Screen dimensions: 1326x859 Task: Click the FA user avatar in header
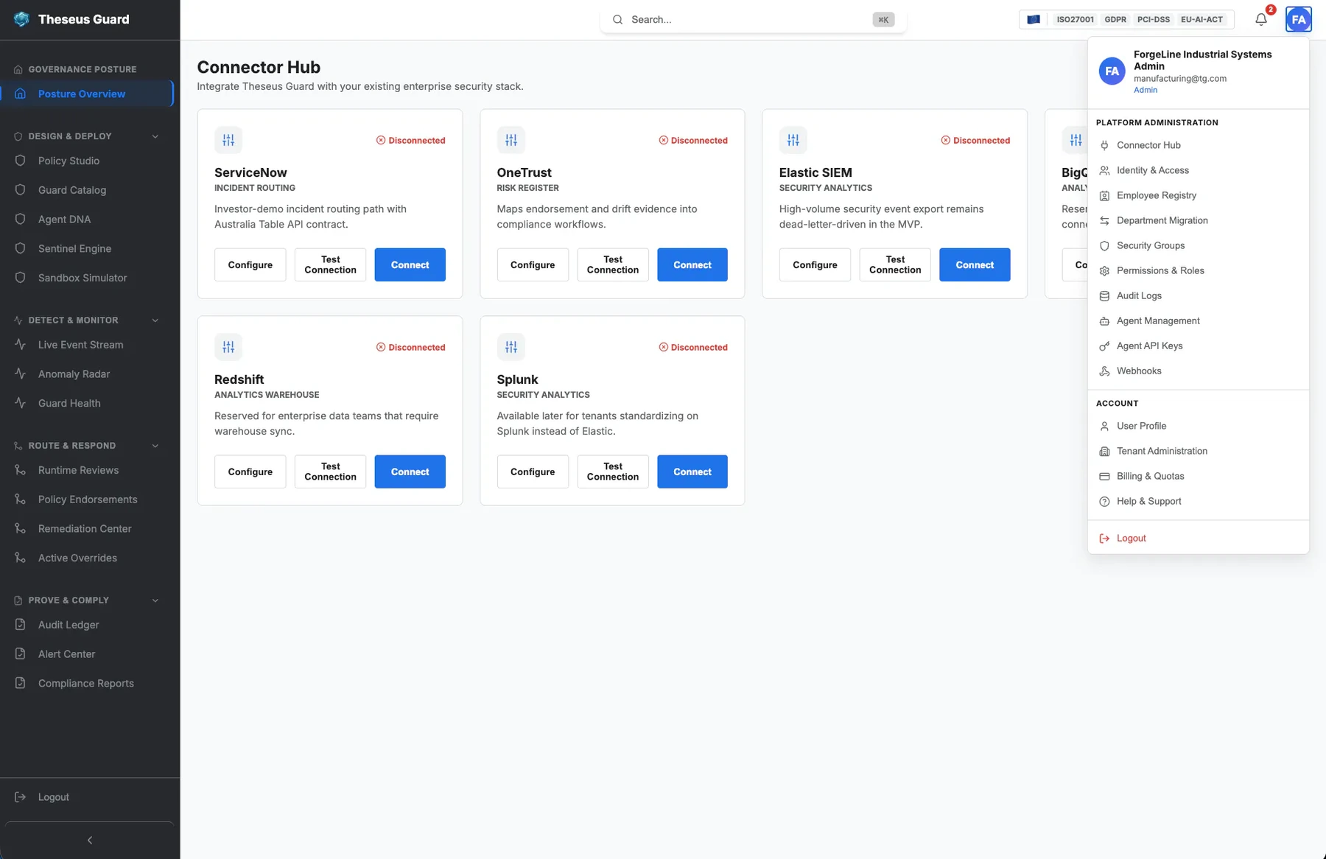[x=1299, y=20]
